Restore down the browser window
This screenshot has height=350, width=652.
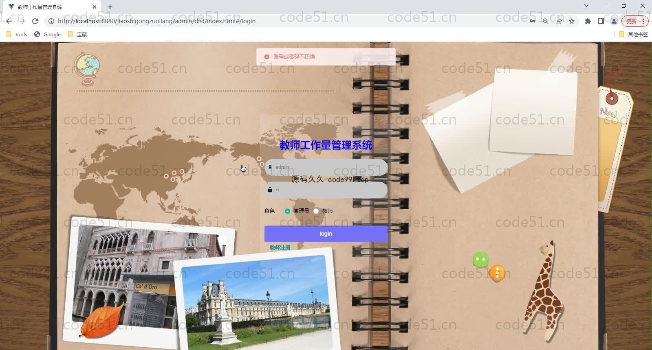point(624,6)
